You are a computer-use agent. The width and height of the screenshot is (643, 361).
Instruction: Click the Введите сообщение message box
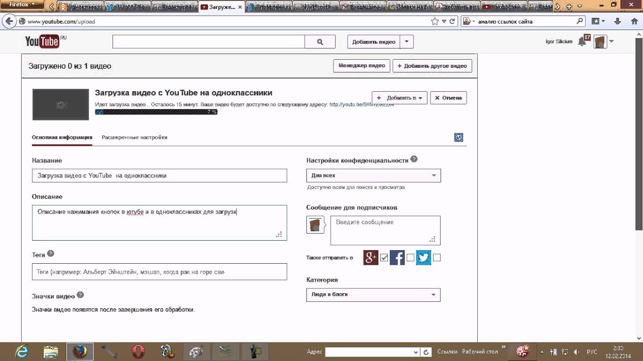pyautogui.click(x=385, y=230)
